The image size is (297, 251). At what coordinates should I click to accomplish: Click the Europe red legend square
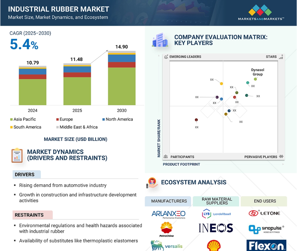pyautogui.click(x=57, y=119)
